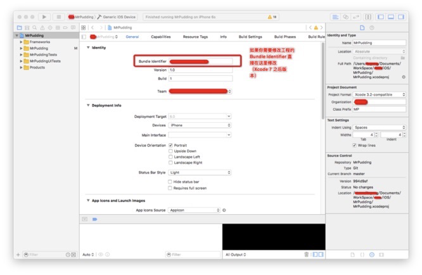
Task: Open the Status Bar Style dropdown
Action: pos(200,172)
